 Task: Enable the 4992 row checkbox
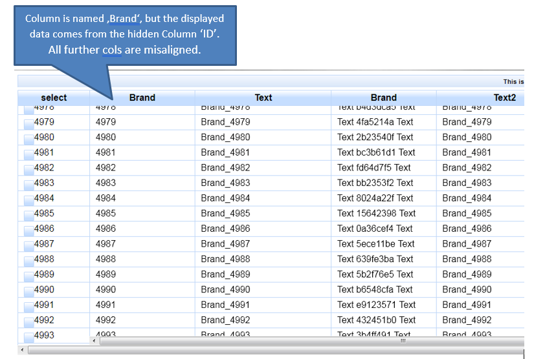tap(29, 323)
